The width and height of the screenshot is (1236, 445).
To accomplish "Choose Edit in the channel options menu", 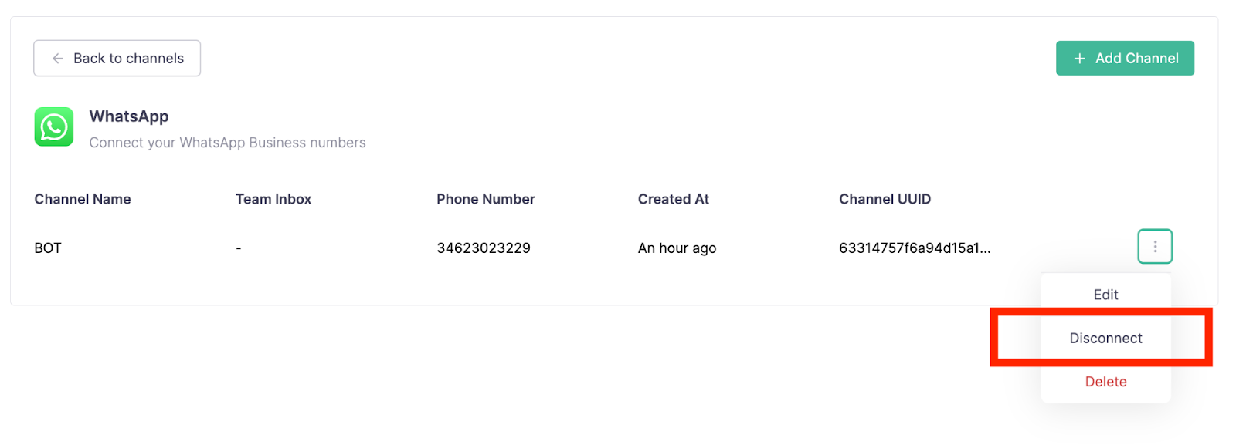I will [x=1105, y=295].
